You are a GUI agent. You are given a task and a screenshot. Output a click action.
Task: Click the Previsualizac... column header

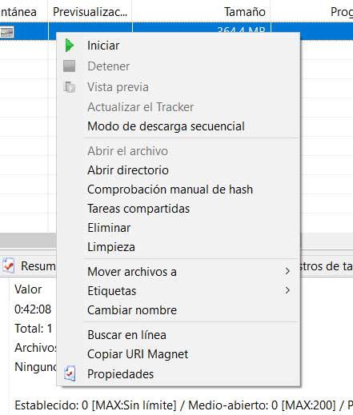[x=90, y=11]
